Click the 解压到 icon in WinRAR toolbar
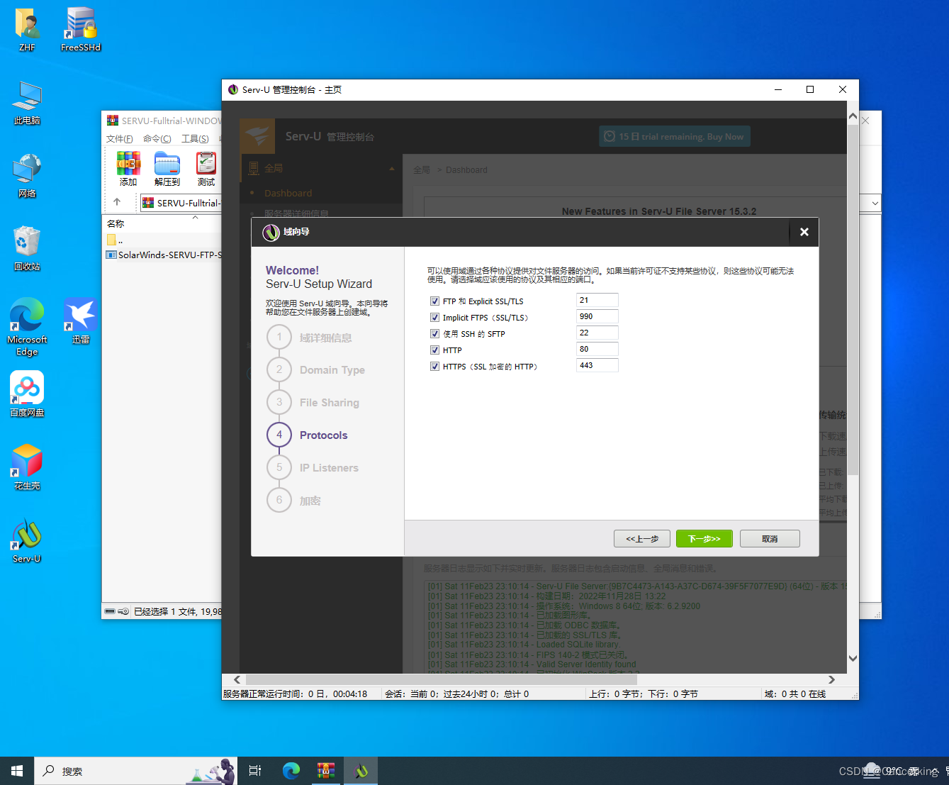949x785 pixels. point(167,169)
